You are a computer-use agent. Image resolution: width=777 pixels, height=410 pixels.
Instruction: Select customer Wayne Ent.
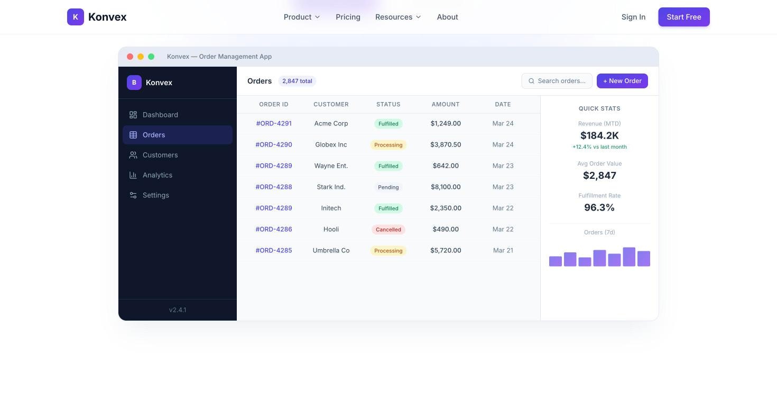click(331, 166)
